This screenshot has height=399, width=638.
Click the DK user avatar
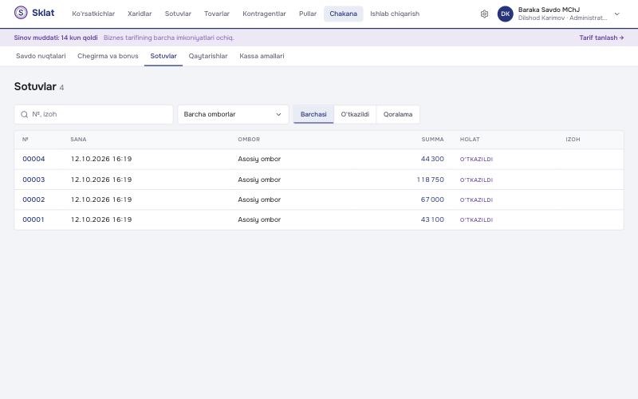pos(506,14)
